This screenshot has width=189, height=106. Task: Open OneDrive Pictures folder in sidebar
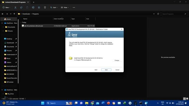[x=10, y=31]
